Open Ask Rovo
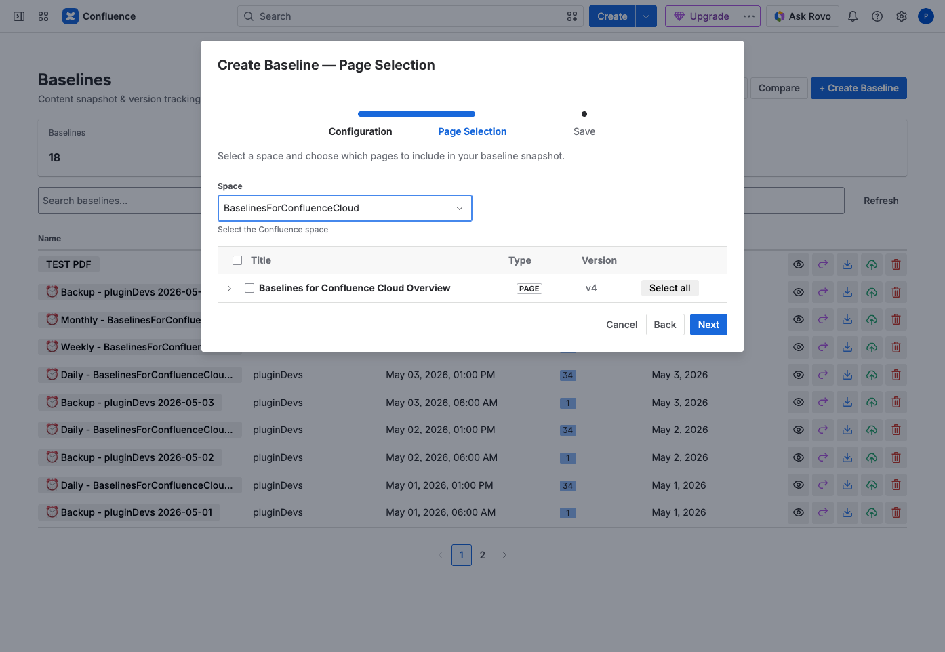The width and height of the screenshot is (945, 652). [x=803, y=16]
